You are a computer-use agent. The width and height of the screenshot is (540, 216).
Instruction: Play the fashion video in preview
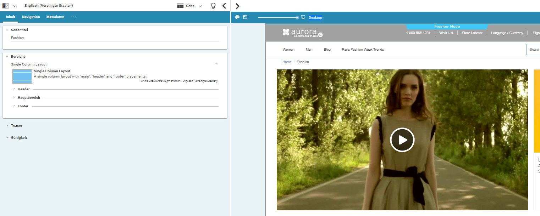coord(402,140)
